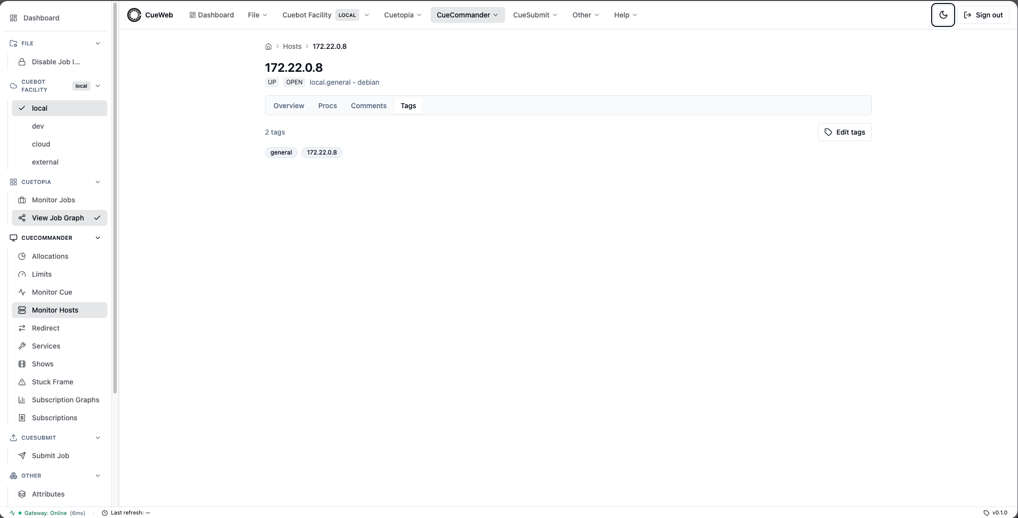Click the CueWeb logo icon

pyautogui.click(x=134, y=15)
